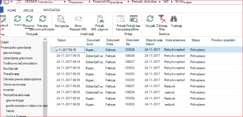Go to VAT in breadcrumb
This screenshot has height=117, width=243.
click(x=166, y=2)
